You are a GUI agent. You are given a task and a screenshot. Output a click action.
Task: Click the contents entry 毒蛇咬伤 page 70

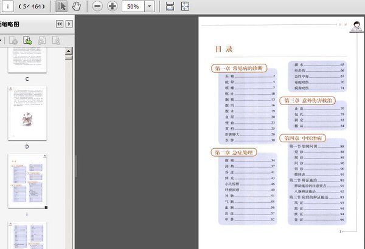click(x=319, y=82)
